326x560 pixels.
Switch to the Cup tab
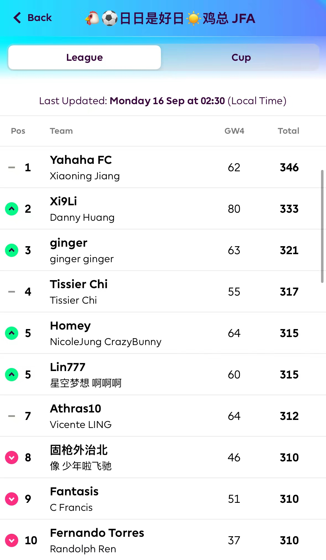coord(241,57)
